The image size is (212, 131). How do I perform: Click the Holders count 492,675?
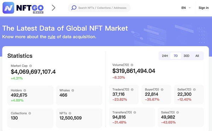pyautogui.click(x=19, y=95)
